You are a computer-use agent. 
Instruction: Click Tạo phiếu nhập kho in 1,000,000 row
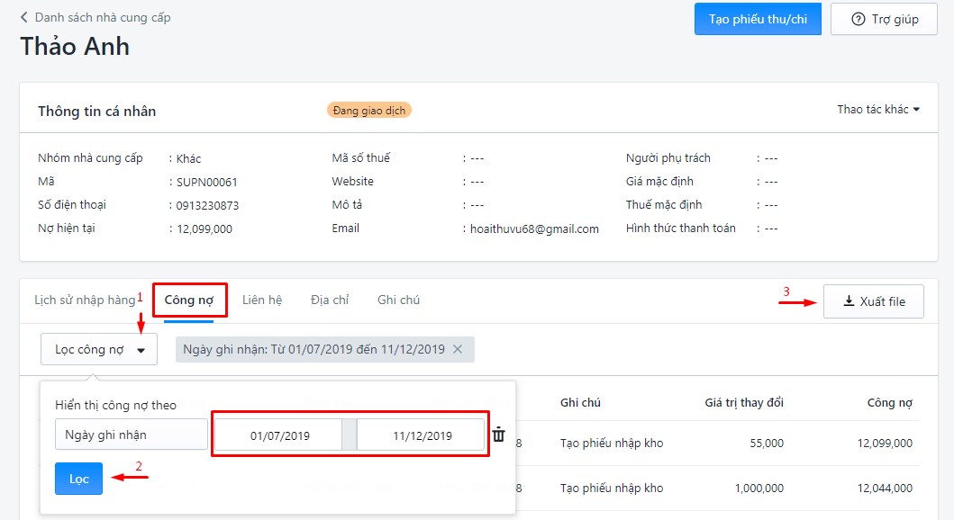click(612, 489)
